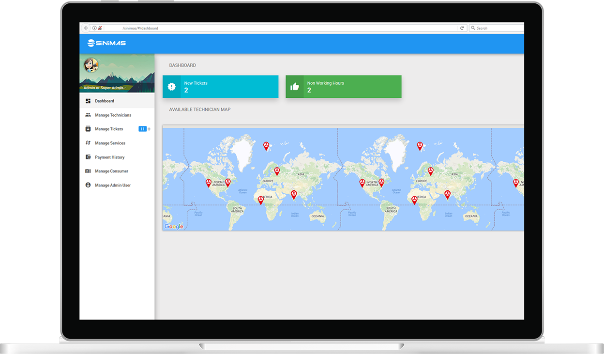Add a ticket using the plus next to badge
The height and width of the screenshot is (354, 604).
tap(149, 129)
